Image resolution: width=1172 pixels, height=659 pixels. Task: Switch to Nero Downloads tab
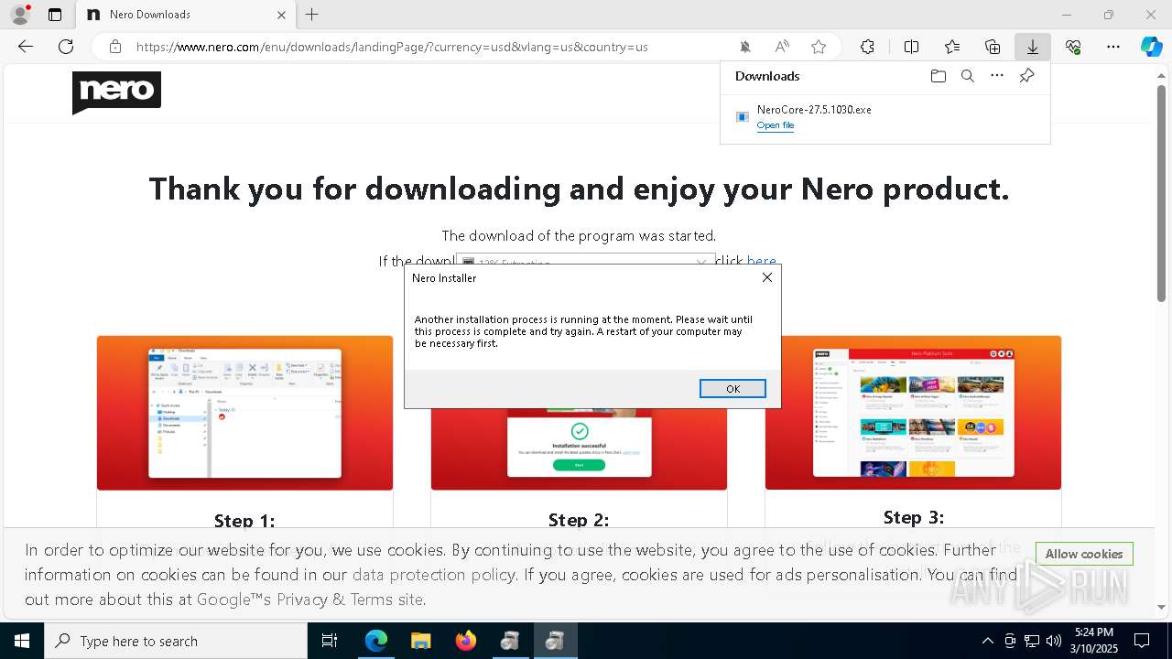pyautogui.click(x=184, y=15)
